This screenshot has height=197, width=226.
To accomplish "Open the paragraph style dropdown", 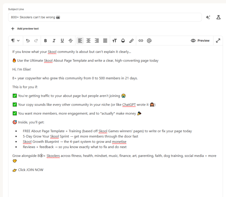I will 15,41.
